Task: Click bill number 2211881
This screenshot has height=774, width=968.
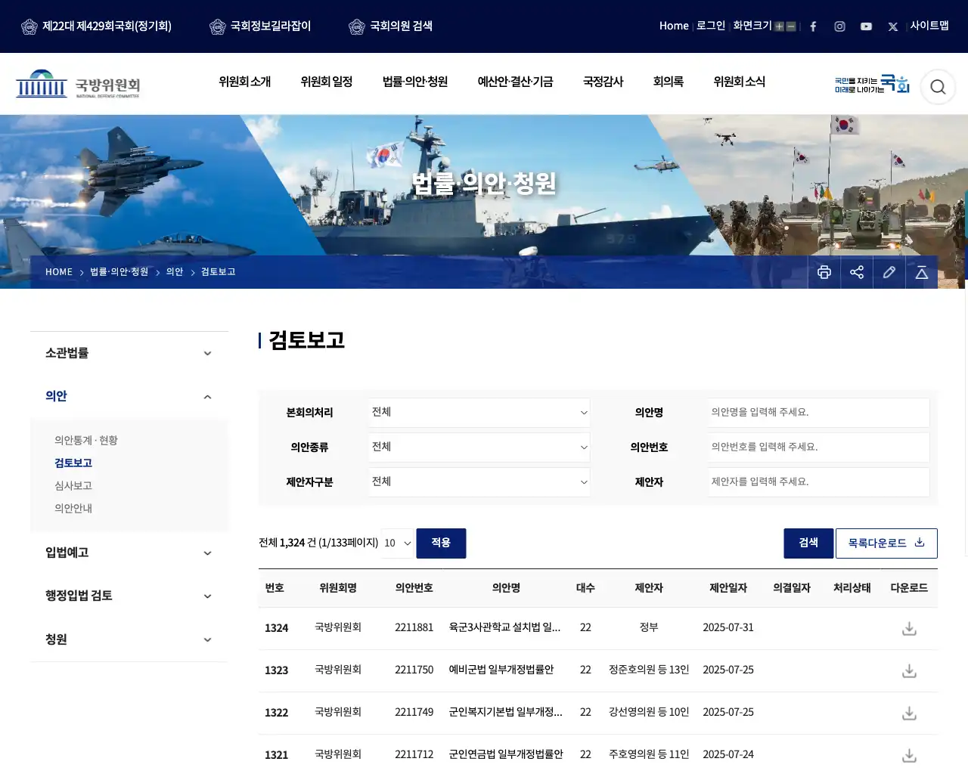Action: pos(414,627)
